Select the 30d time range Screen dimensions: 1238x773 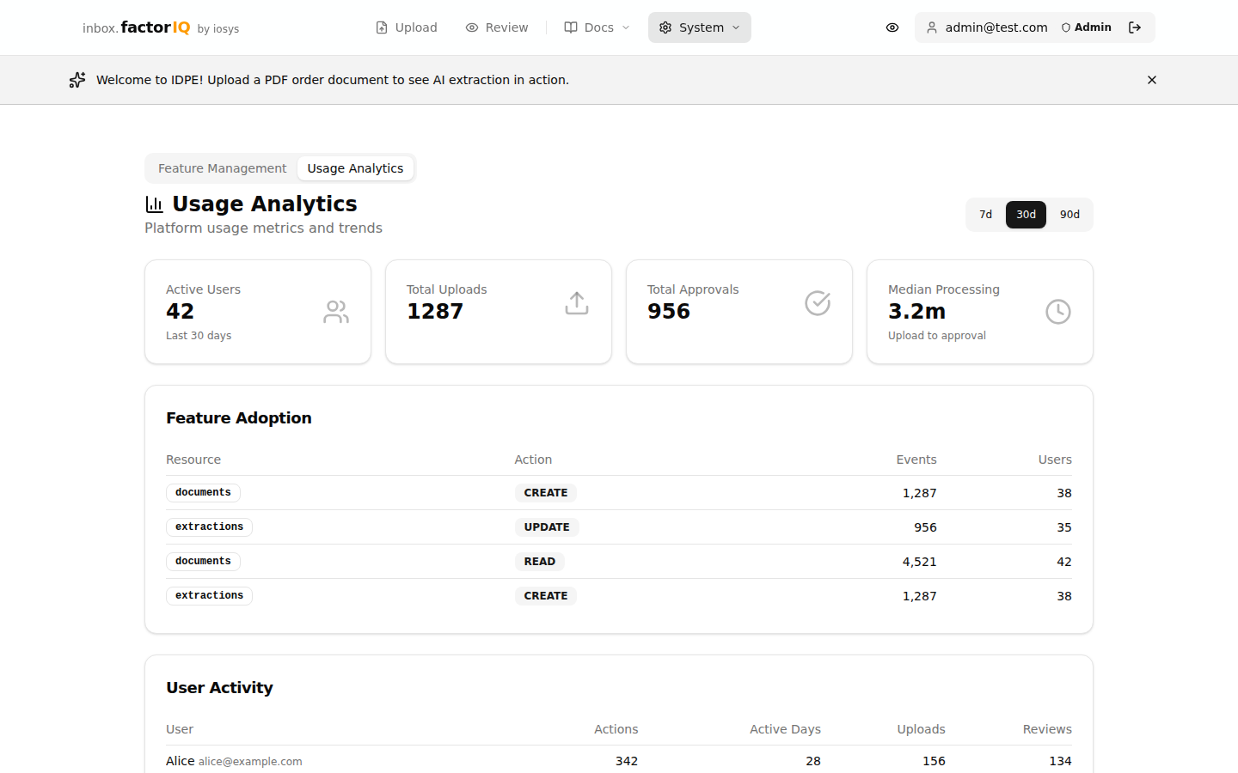(1026, 215)
